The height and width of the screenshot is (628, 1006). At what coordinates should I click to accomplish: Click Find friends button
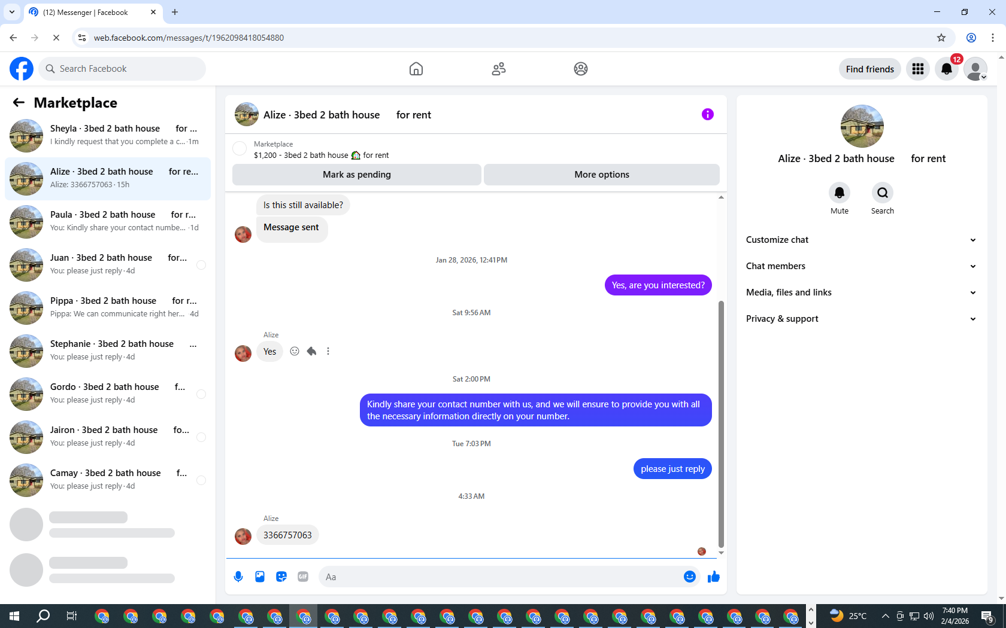coord(870,69)
